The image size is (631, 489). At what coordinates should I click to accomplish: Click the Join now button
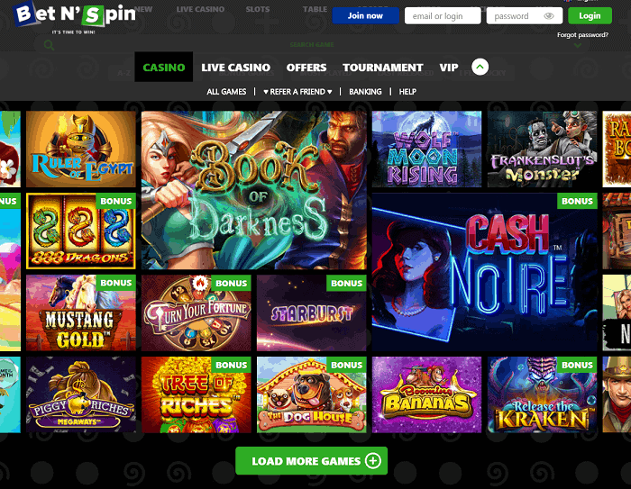tap(365, 15)
